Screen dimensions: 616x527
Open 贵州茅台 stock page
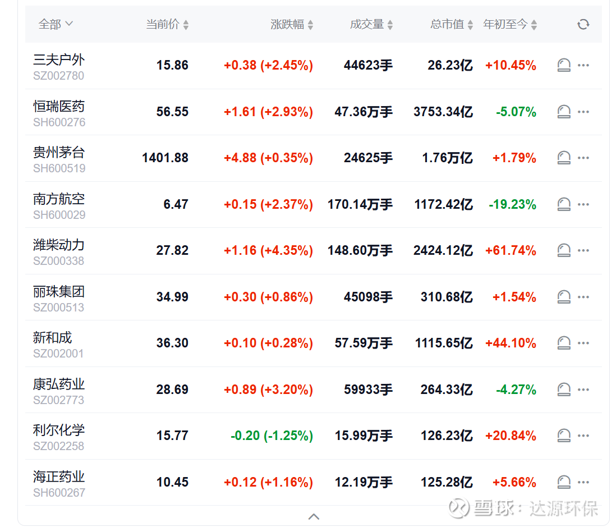59,153
